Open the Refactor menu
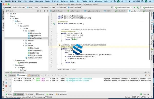154x99 pixels. point(64,1)
